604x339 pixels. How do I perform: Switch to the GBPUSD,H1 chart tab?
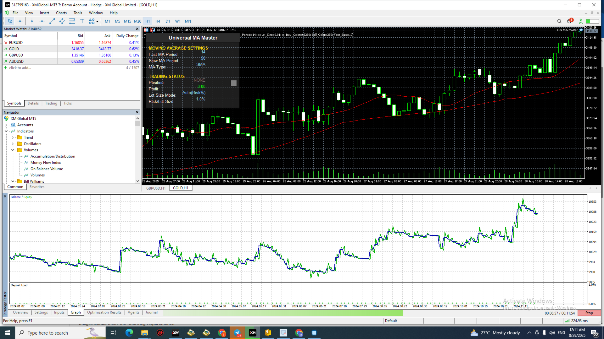pos(156,188)
